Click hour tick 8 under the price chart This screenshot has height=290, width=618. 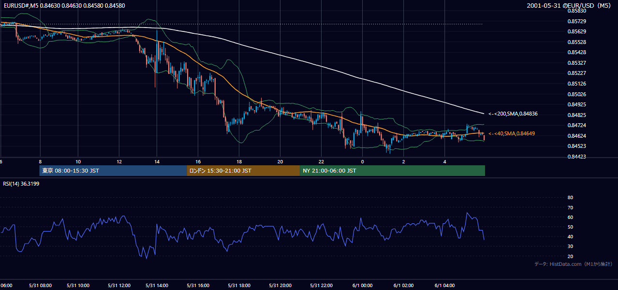pyautogui.click(x=40, y=161)
